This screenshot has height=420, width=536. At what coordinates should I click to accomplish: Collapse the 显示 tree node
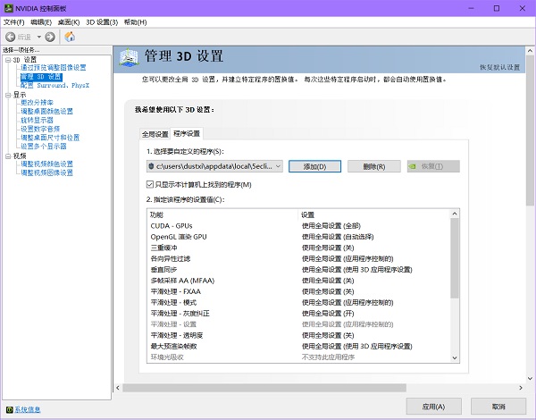(6, 94)
